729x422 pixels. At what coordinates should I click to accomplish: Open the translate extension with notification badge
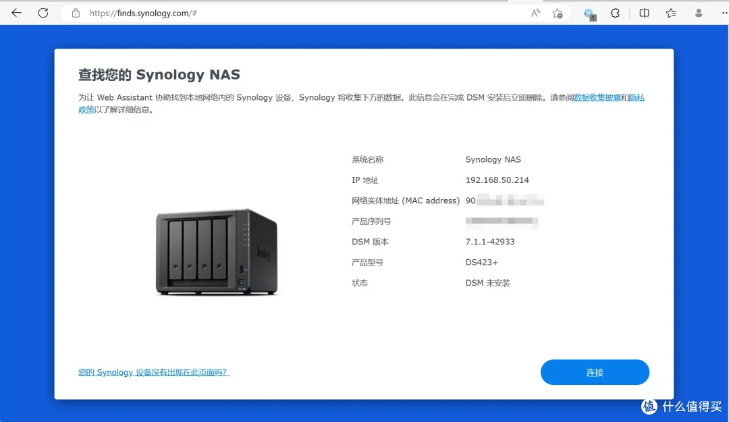click(589, 12)
